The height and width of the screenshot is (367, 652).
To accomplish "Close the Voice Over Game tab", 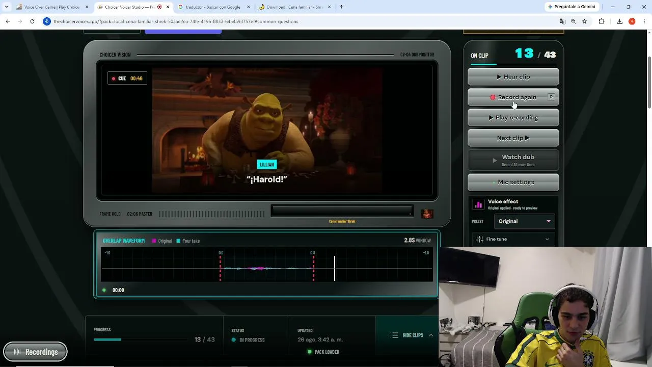I will pyautogui.click(x=87, y=7).
